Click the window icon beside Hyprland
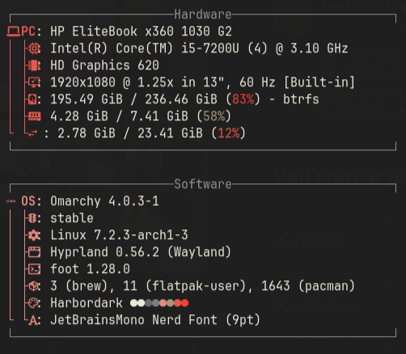406x354 pixels. pyautogui.click(x=35, y=252)
